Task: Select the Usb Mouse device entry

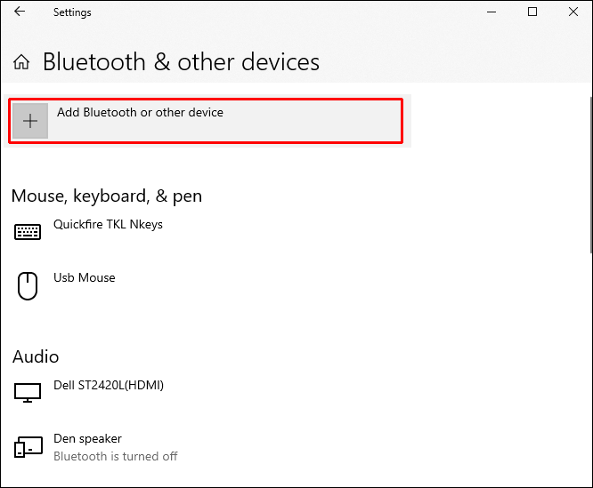Action: [85, 278]
